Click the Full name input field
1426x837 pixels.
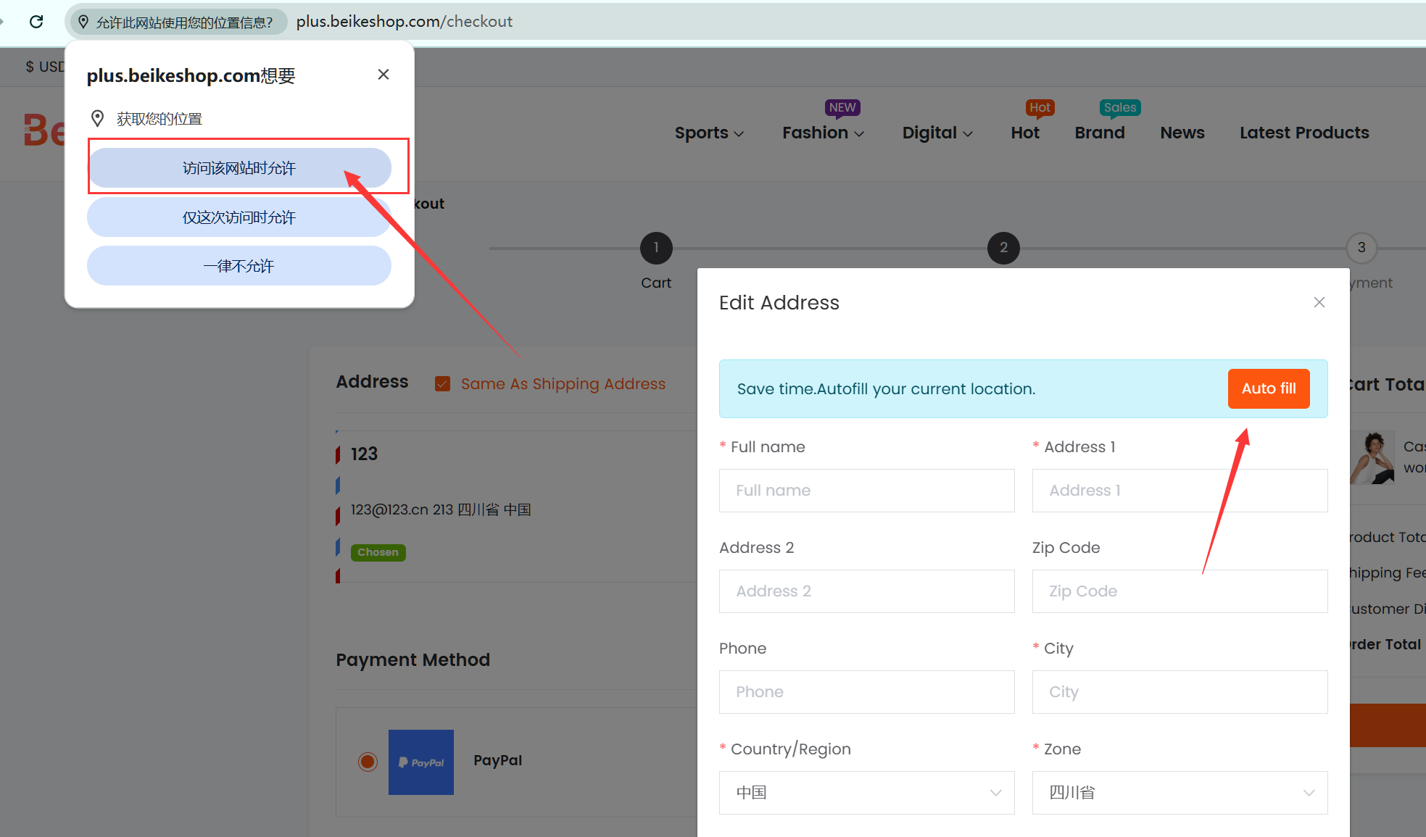tap(866, 491)
